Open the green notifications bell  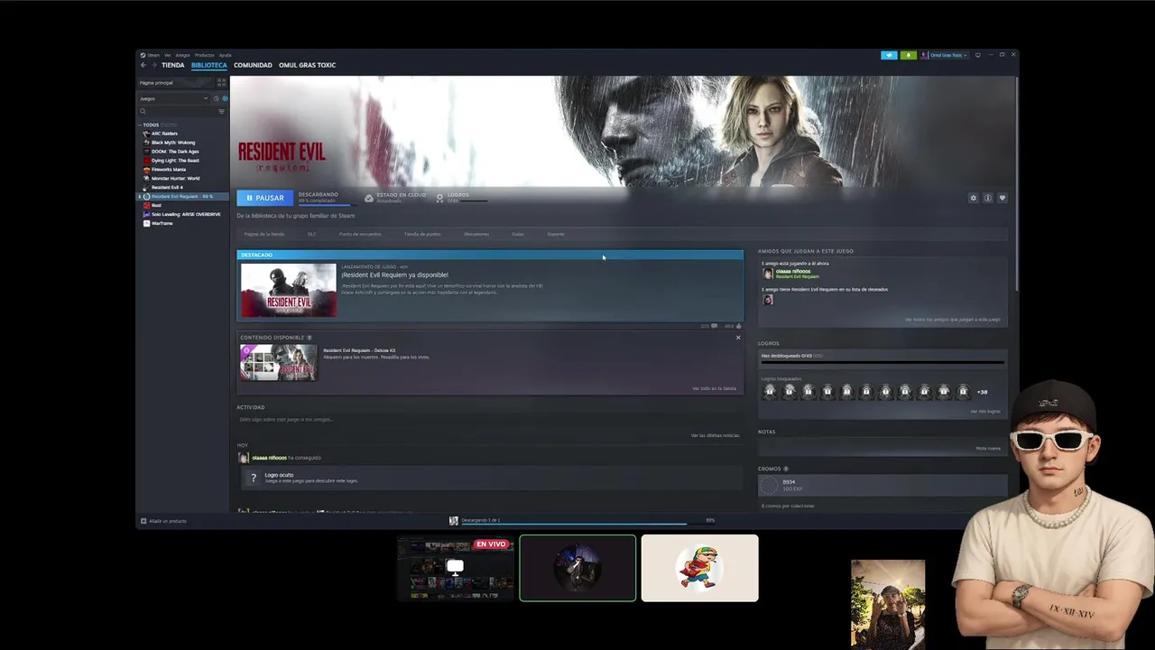coord(908,55)
